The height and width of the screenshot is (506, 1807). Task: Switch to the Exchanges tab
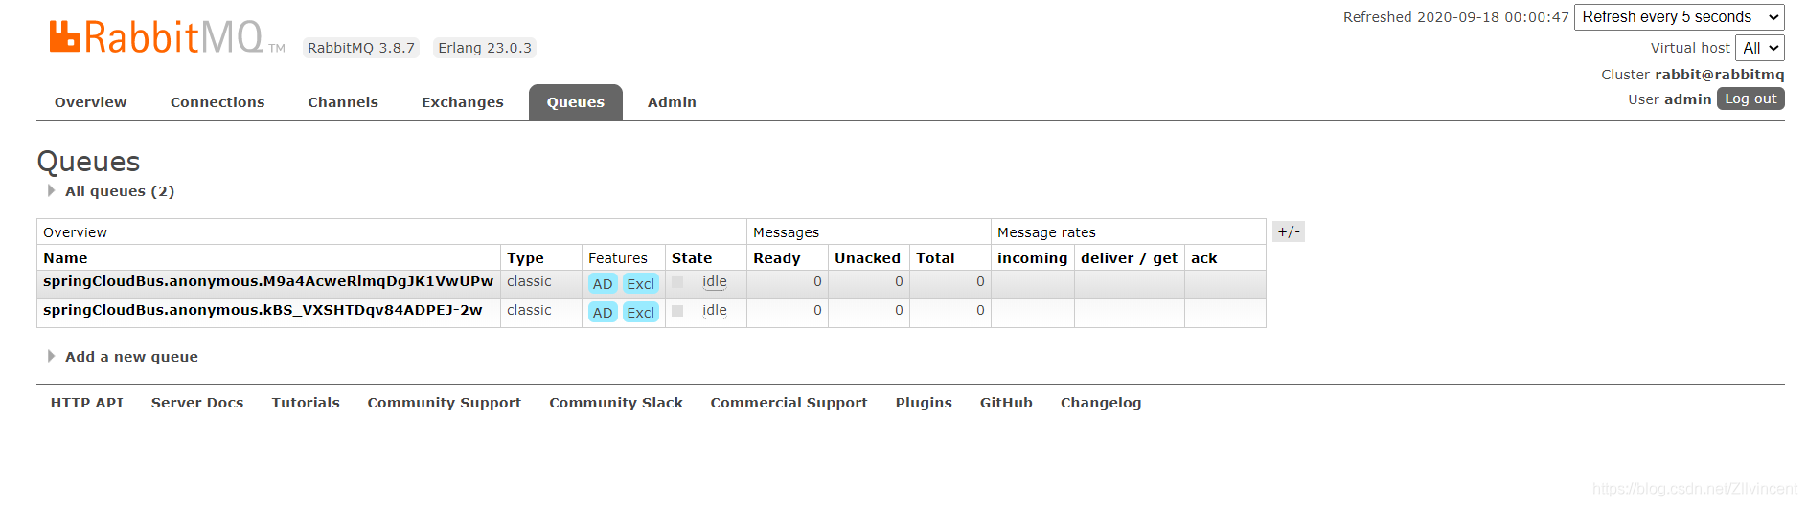(x=463, y=102)
